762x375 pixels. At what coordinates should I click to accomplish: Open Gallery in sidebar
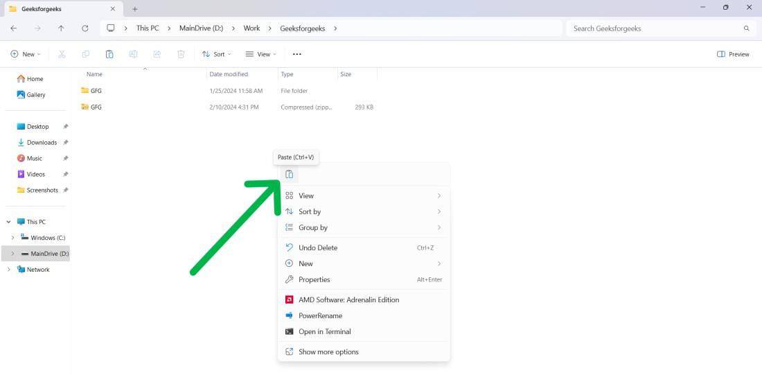[35, 95]
